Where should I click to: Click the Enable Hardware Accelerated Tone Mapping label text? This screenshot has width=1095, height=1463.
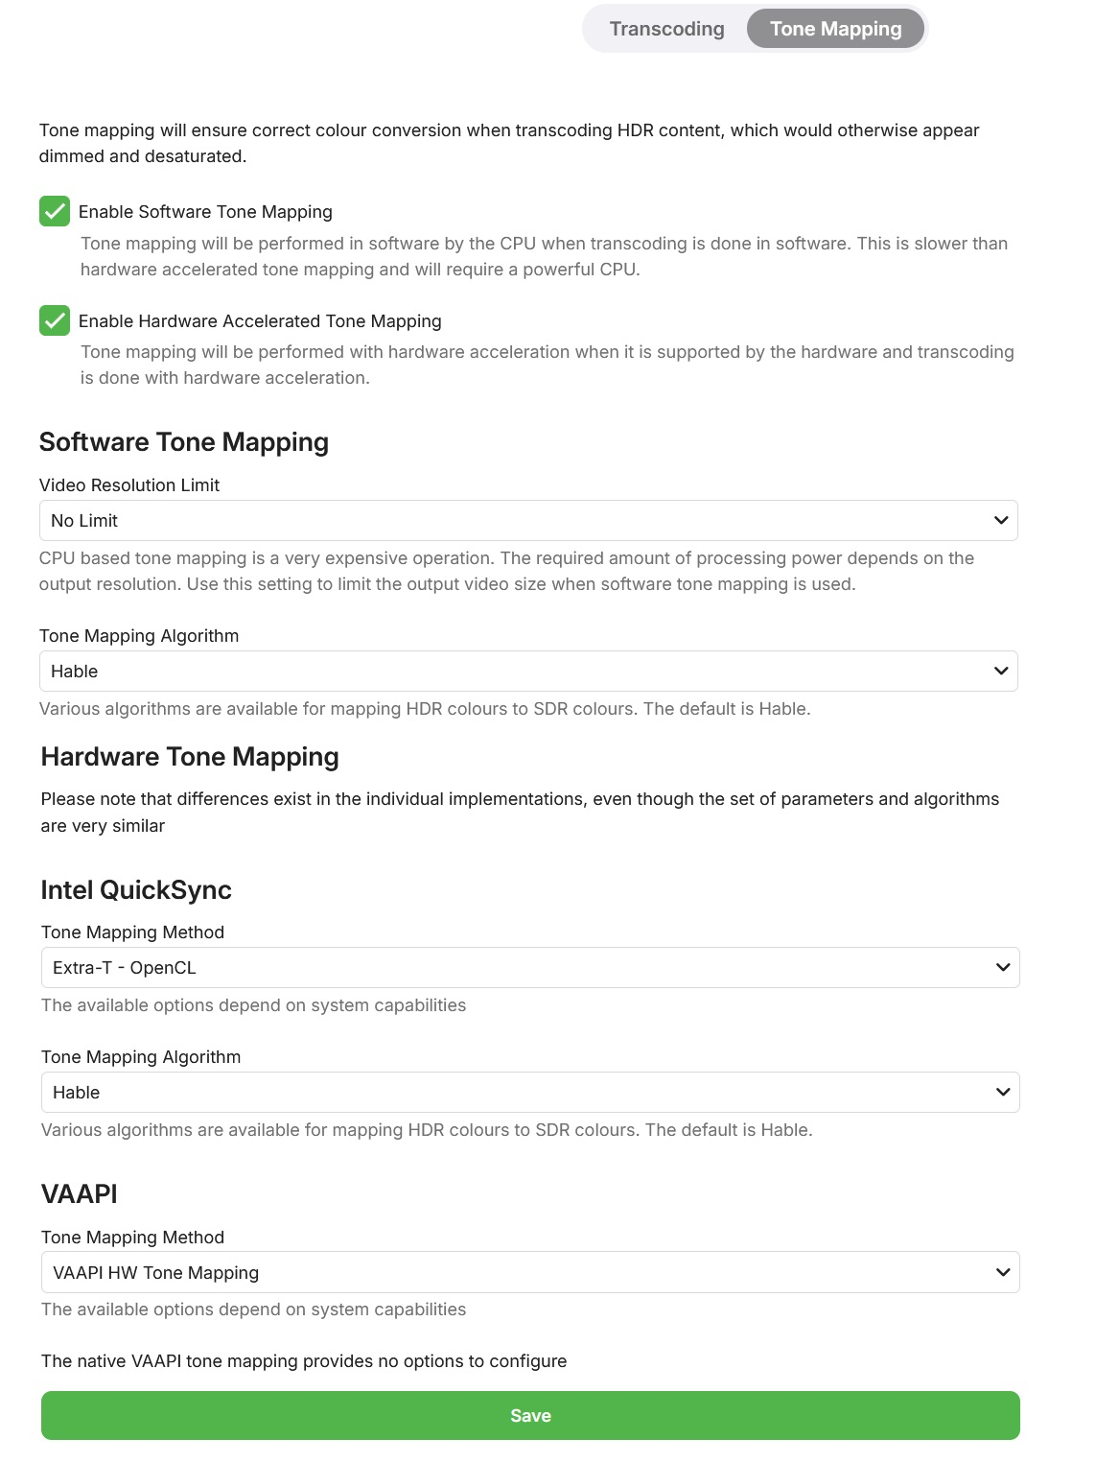pos(260,321)
